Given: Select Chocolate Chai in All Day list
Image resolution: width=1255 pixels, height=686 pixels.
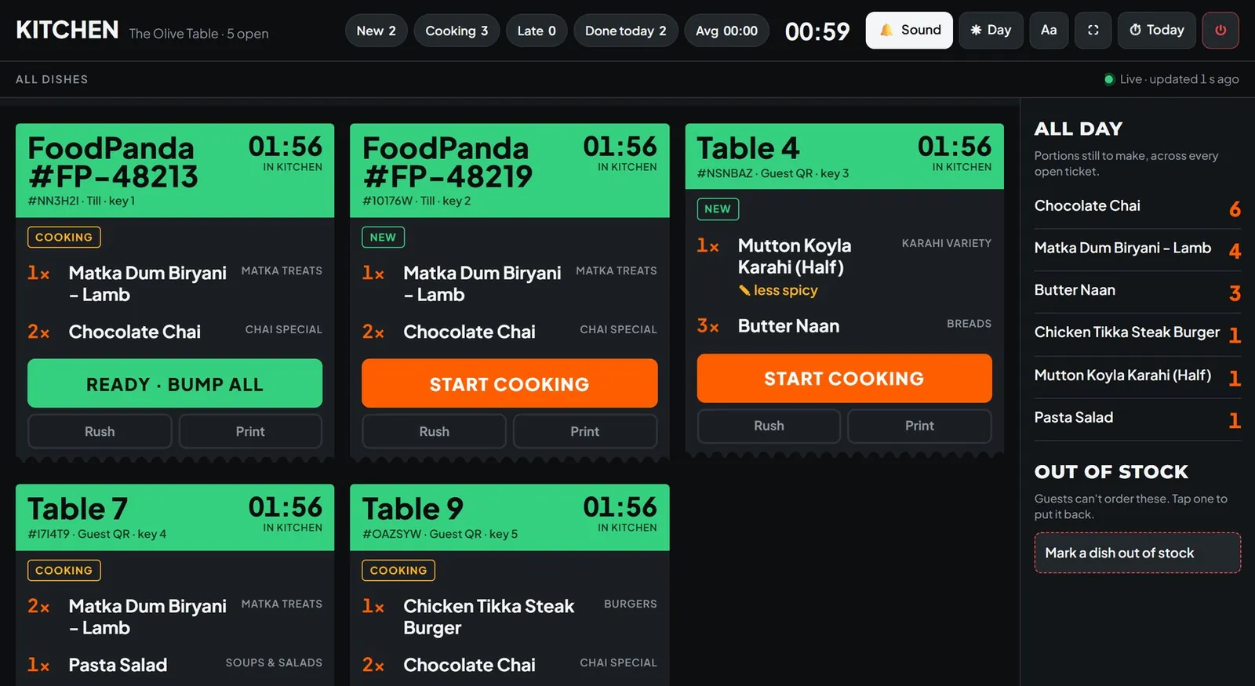Looking at the screenshot, I should click(x=1137, y=207).
